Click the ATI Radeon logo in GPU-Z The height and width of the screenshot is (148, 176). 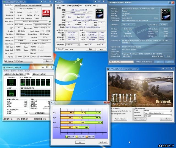coord(46,13)
